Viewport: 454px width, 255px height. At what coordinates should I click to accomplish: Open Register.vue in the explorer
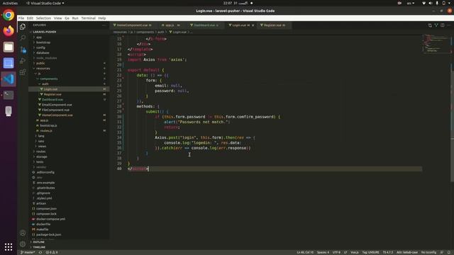coord(52,94)
